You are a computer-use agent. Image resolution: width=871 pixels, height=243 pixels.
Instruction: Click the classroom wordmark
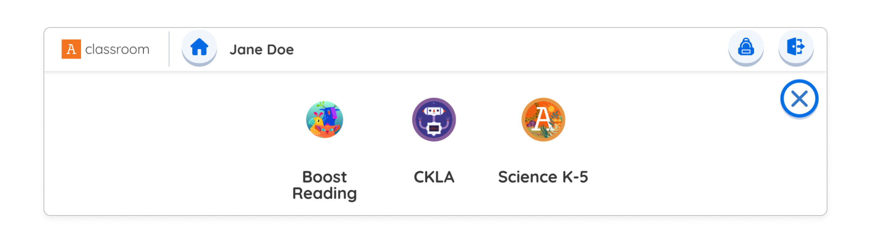117,49
